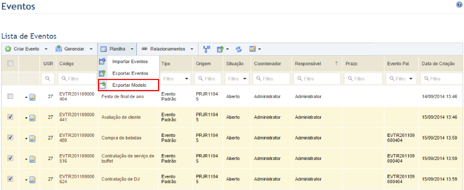The image size is (464, 190).
Task: Select Exportar Eventos menu item
Action: 128,73
